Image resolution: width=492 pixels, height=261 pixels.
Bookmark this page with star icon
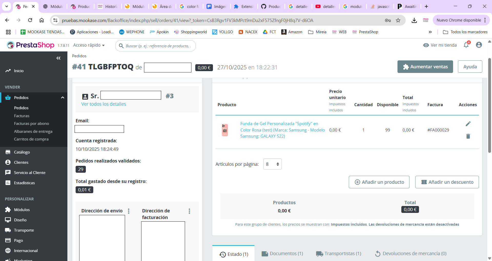398,20
